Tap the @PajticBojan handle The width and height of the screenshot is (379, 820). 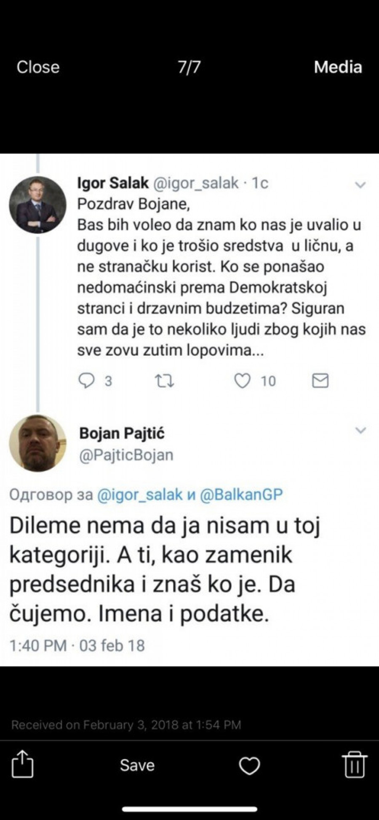coord(126,455)
